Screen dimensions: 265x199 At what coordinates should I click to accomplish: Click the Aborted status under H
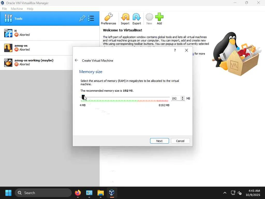click(25, 35)
